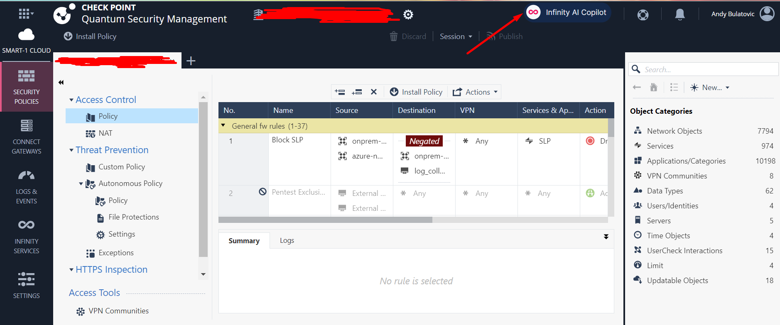Collapse the HTTPS Inspection section
The image size is (780, 325).
point(71,270)
